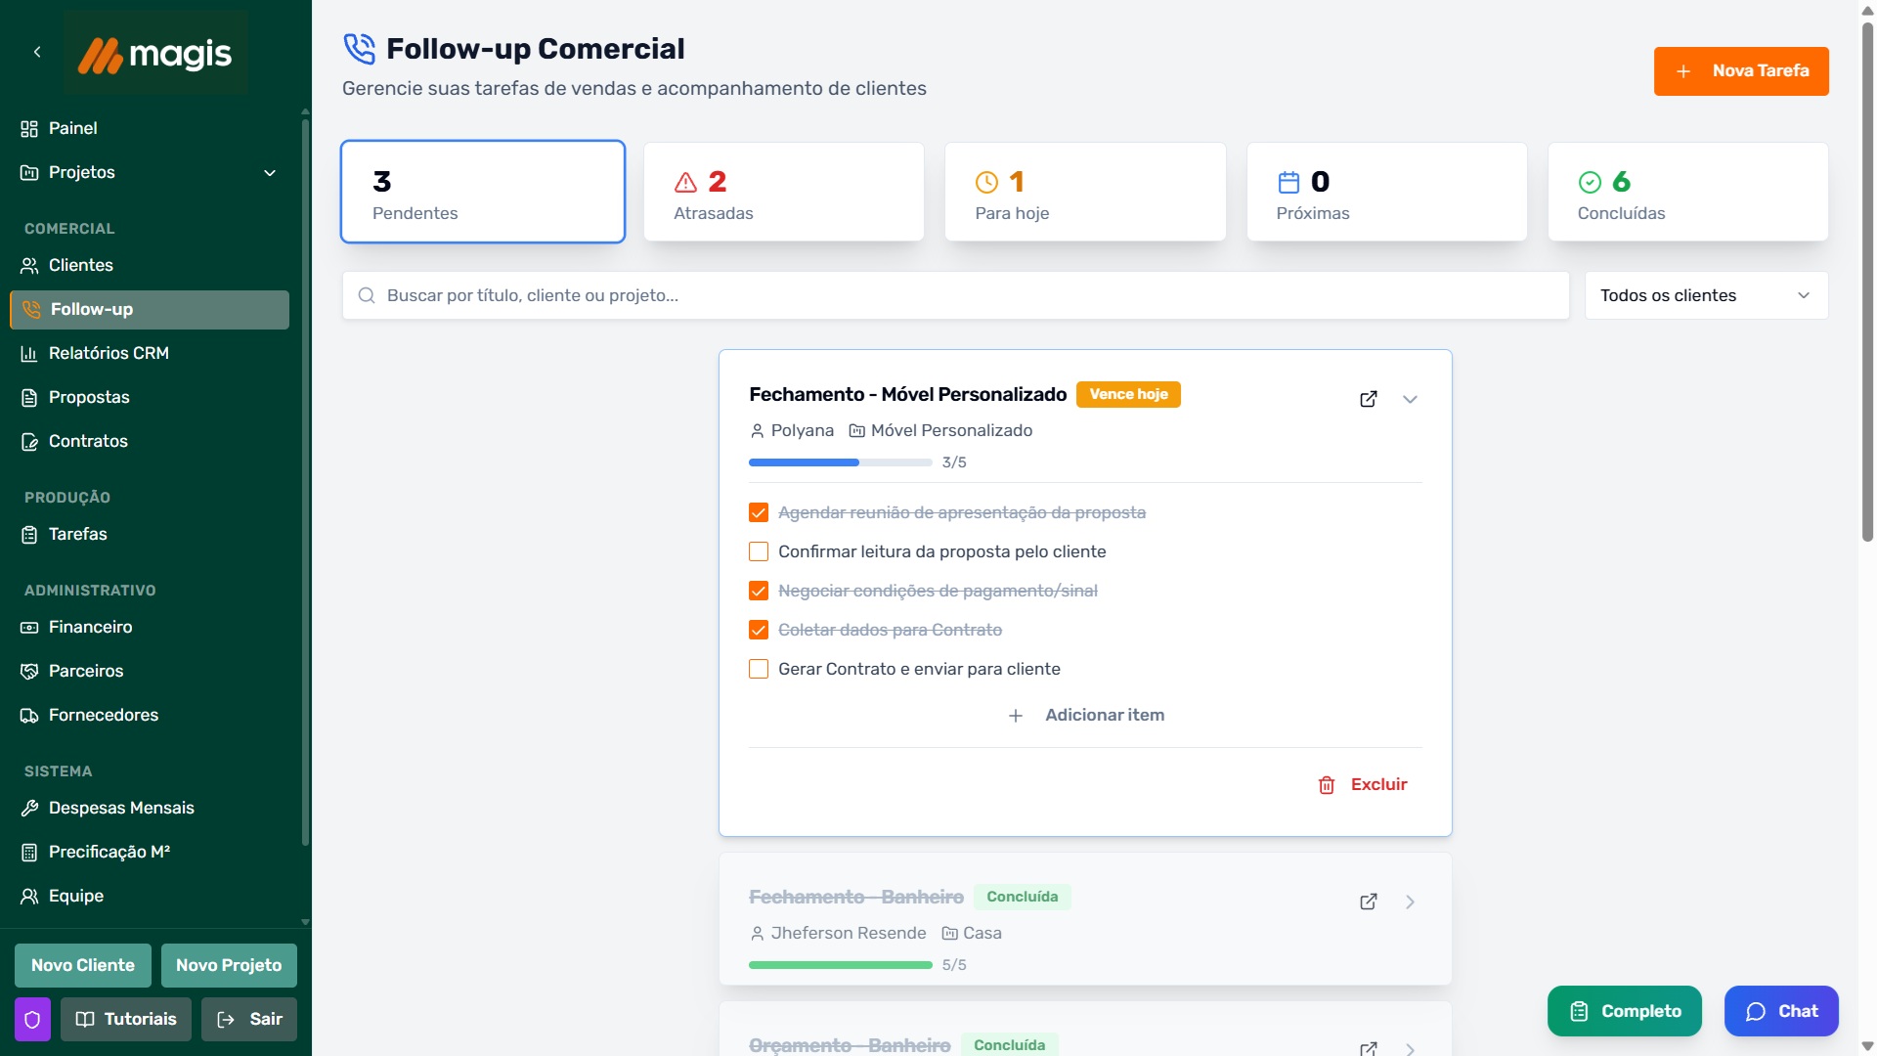Image resolution: width=1877 pixels, height=1056 pixels.
Task: Uncheck Negociar condições de pagamento/sinal
Action: [759, 591]
